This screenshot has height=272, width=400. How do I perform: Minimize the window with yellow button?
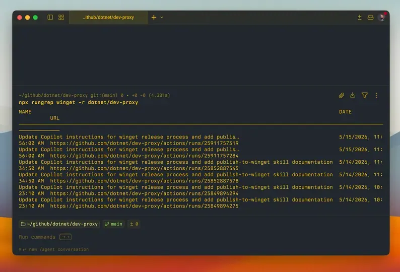[28, 17]
